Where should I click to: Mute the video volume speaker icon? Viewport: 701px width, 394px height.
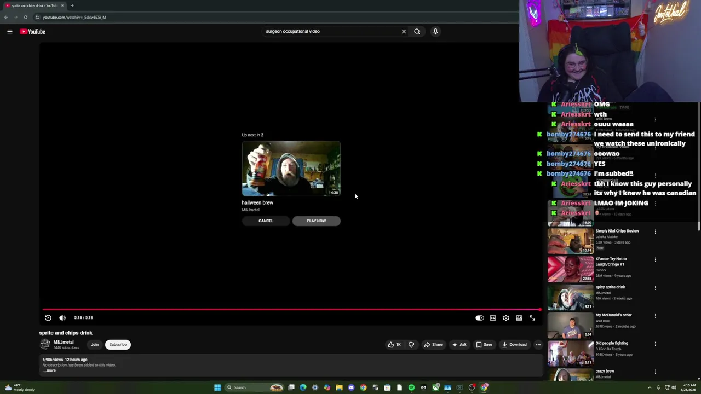tap(62, 318)
